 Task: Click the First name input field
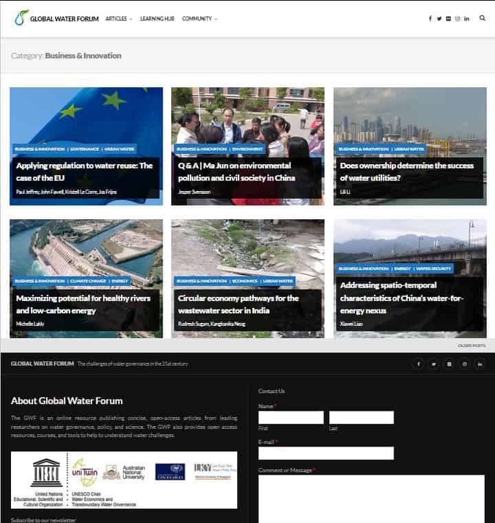pyautogui.click(x=291, y=417)
